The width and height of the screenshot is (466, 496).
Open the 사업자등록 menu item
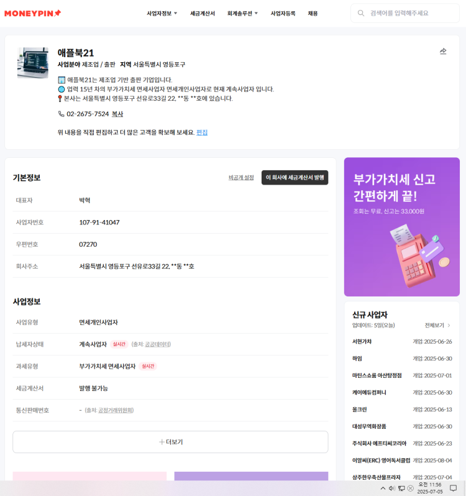pos(283,13)
